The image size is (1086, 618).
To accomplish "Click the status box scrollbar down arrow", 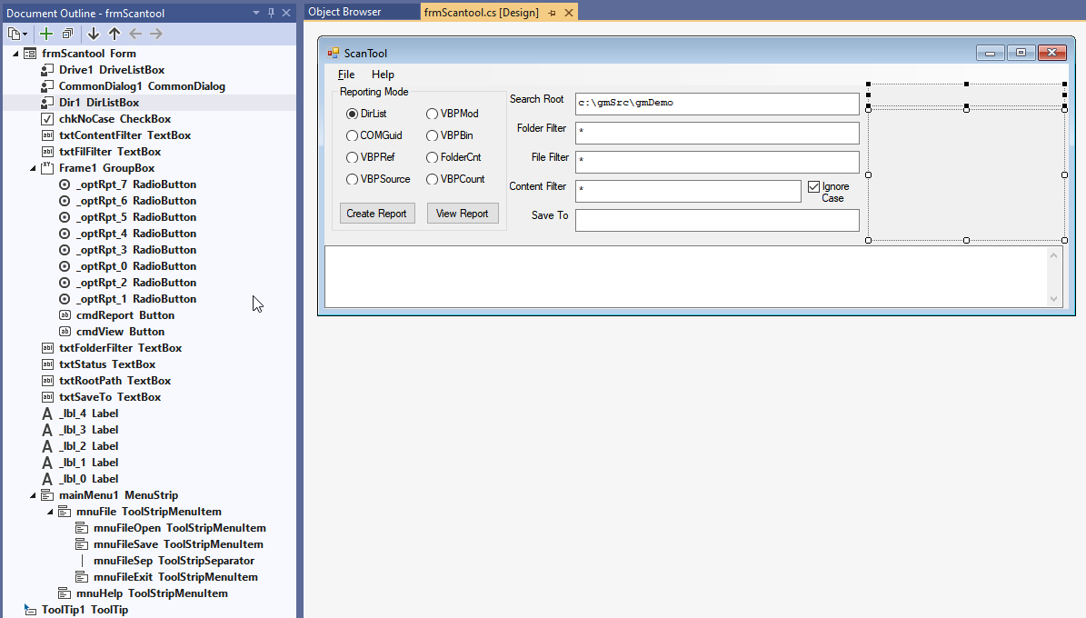I will pos(1054,299).
